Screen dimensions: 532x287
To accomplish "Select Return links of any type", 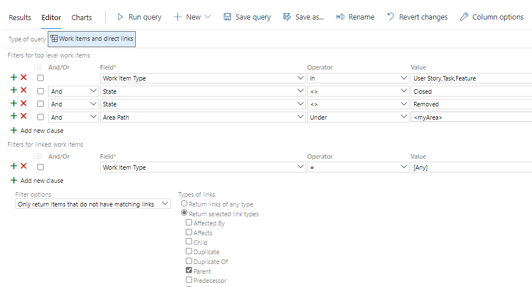I will coord(184,204).
